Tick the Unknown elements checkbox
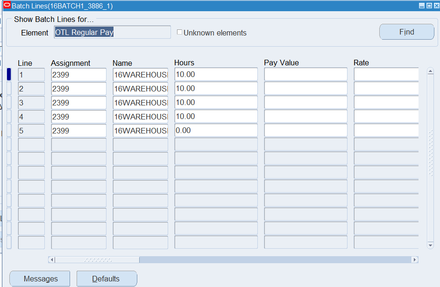440x287 pixels. click(x=180, y=33)
